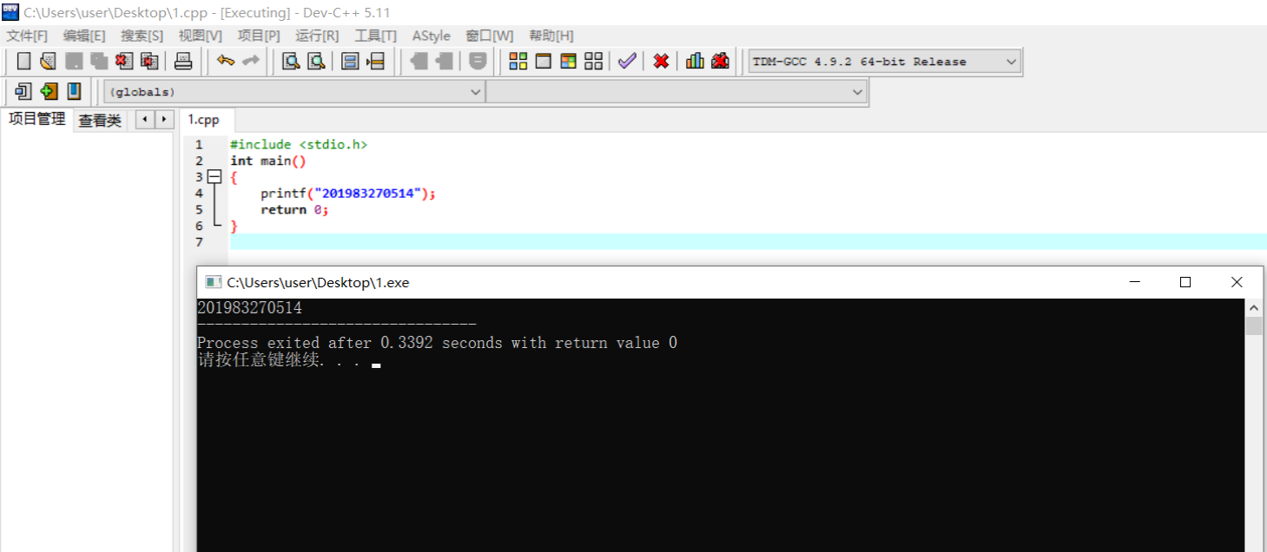Click the console output text 201983270514
This screenshot has width=1267, height=552.
click(249, 307)
